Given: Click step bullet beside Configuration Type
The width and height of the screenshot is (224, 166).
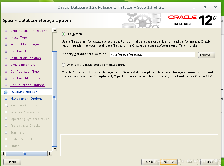Looking at the screenshot, I should tap(6, 71).
